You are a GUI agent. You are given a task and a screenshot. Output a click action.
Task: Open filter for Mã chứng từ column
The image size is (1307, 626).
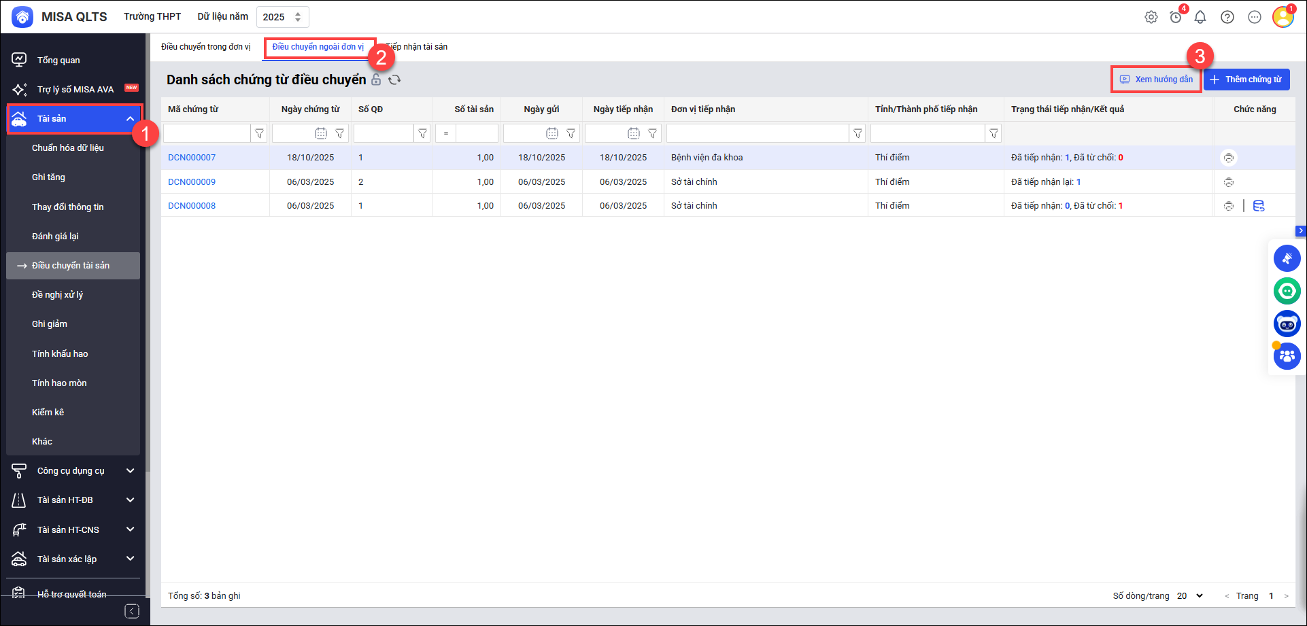(x=259, y=134)
